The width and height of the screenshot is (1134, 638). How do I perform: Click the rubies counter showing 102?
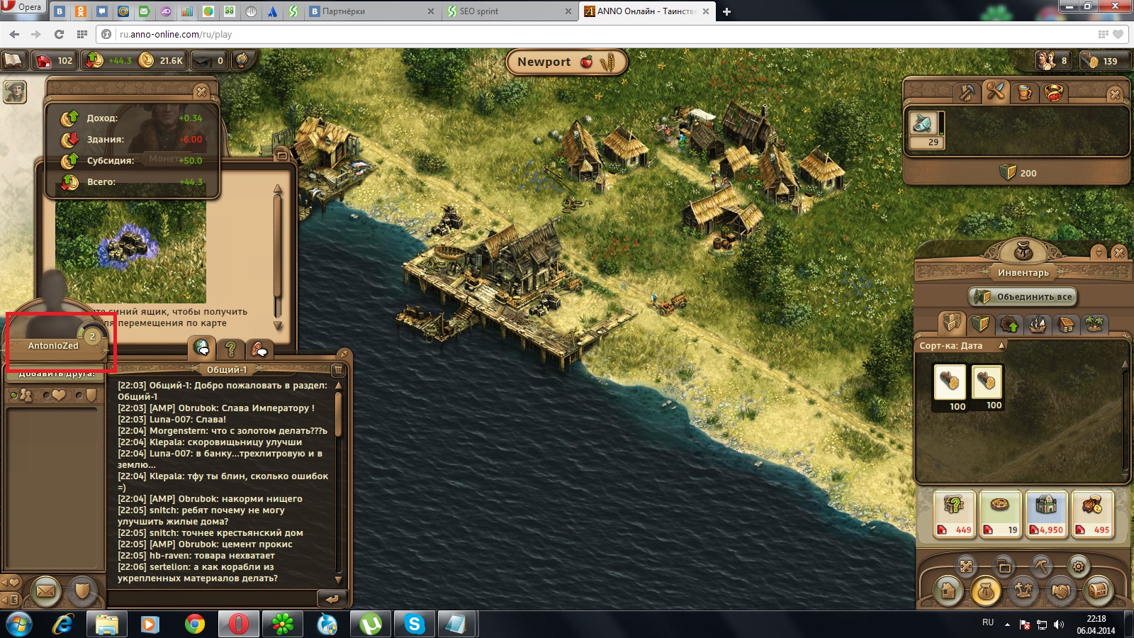pyautogui.click(x=55, y=60)
